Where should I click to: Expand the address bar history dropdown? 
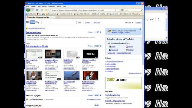coord(118,10)
